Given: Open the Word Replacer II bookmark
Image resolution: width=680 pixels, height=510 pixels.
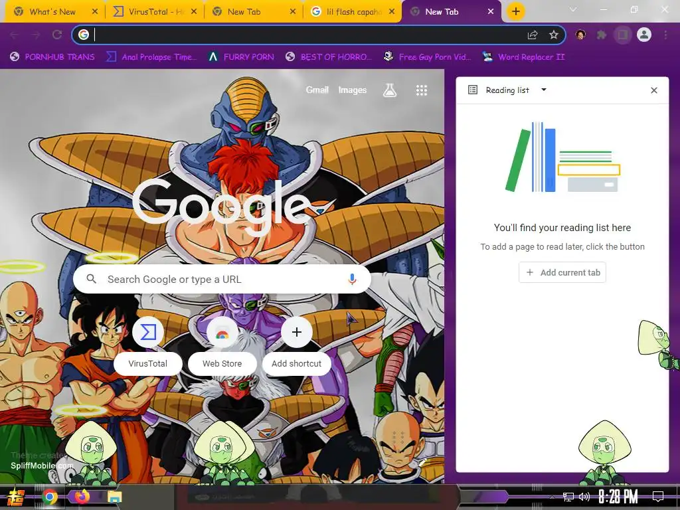Looking at the screenshot, I should (x=525, y=57).
